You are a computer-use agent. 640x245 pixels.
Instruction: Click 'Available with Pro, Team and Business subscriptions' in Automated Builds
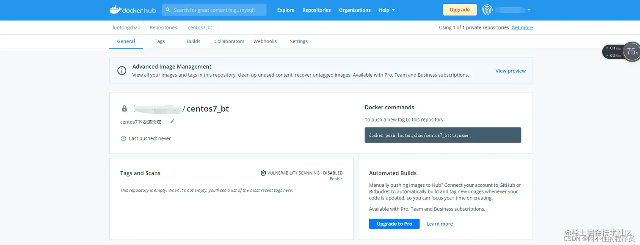point(427,209)
